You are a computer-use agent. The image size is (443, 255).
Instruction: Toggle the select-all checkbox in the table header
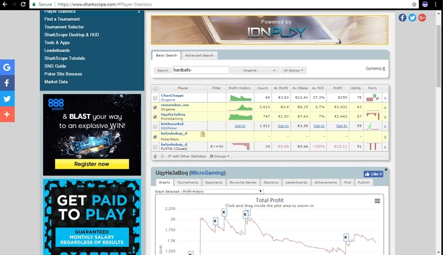click(155, 89)
